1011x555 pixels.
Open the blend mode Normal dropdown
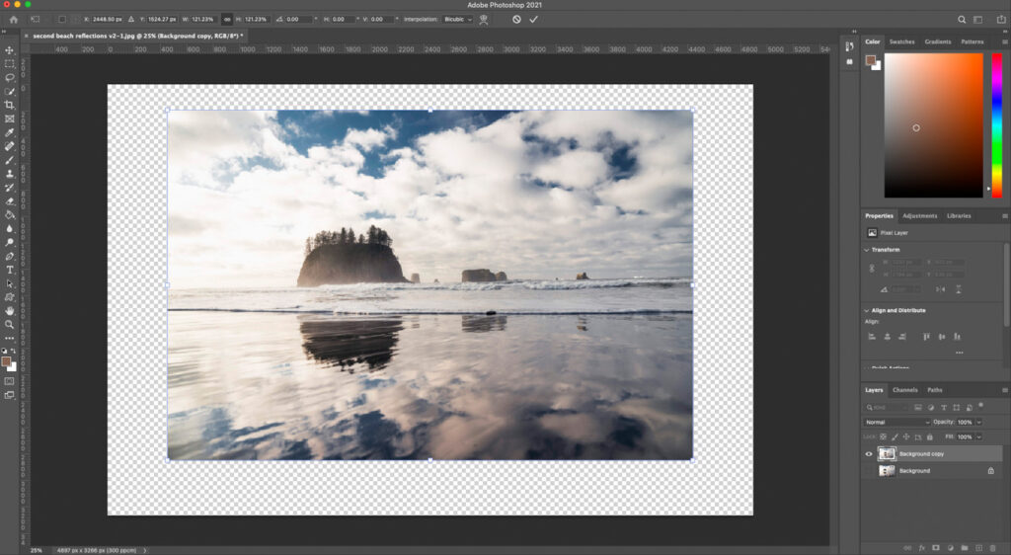pyautogui.click(x=896, y=423)
